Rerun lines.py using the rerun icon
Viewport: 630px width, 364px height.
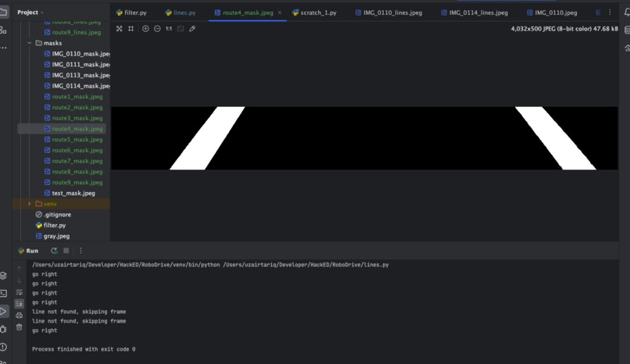(x=54, y=251)
